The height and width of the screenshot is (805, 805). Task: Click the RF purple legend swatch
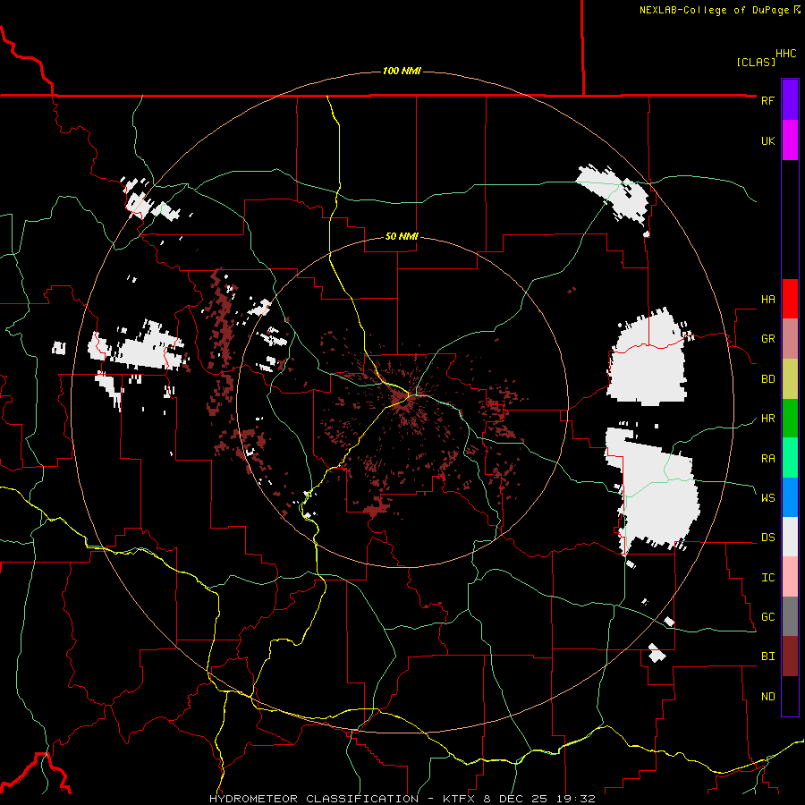tap(790, 100)
